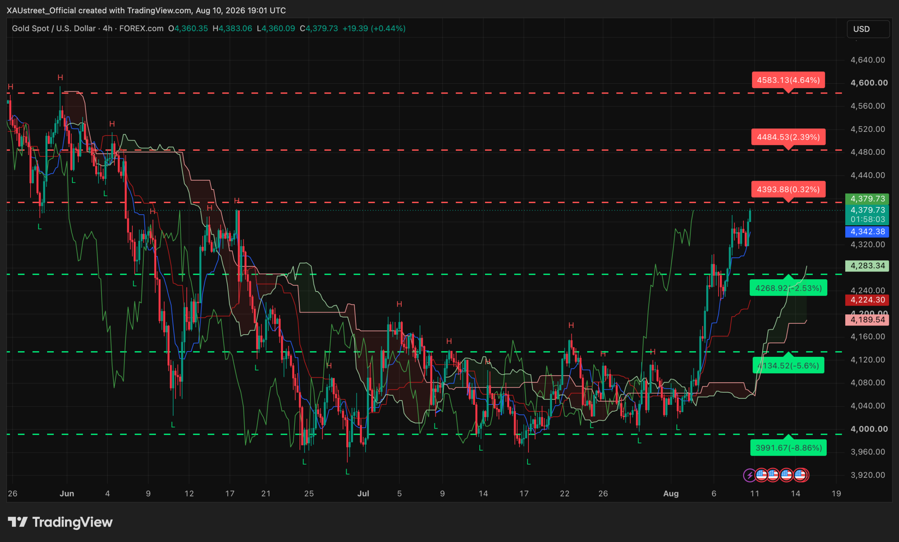Click the 4,440.00 price axis label

(868, 175)
